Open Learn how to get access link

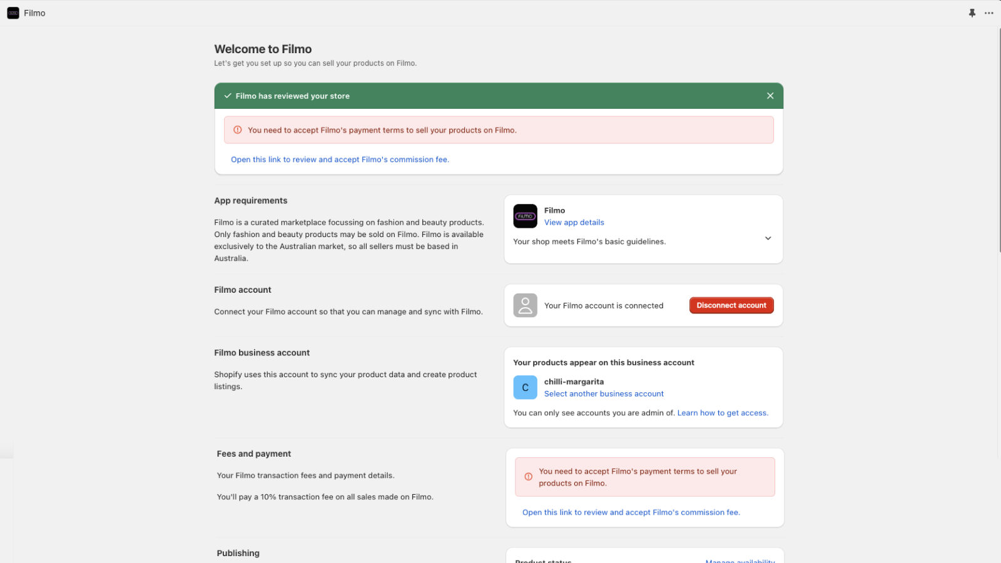pos(723,413)
